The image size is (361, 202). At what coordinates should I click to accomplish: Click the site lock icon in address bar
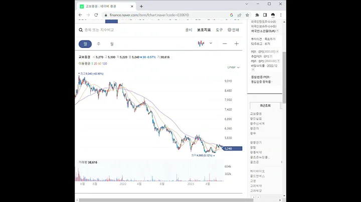coord(106,15)
